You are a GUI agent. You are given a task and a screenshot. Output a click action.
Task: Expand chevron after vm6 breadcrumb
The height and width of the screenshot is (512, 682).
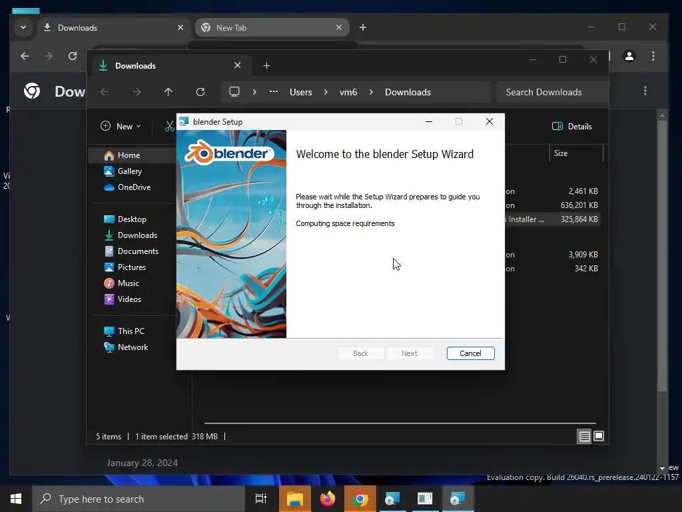[x=371, y=92]
